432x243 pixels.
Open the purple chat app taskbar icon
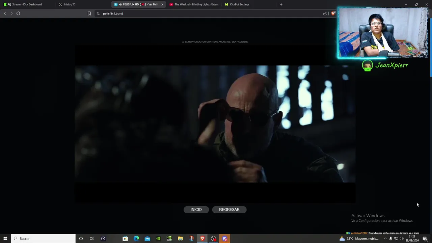click(x=224, y=239)
